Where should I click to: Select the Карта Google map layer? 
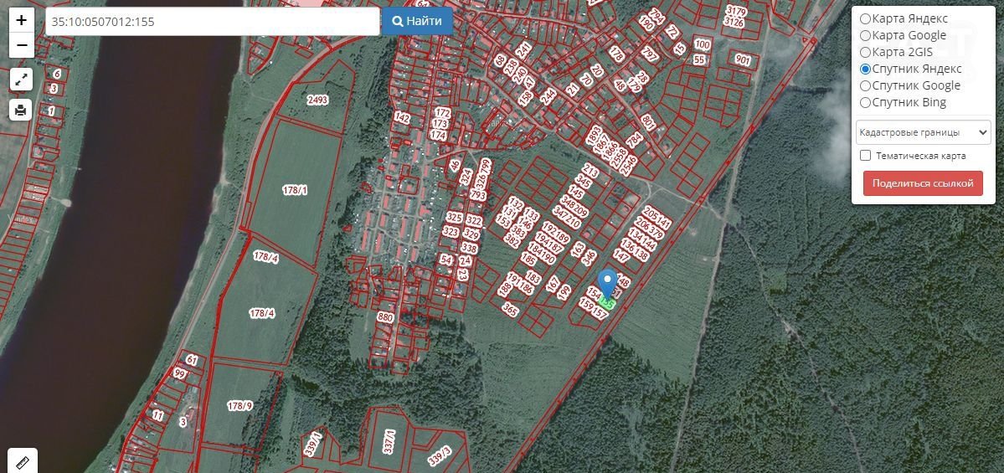(866, 35)
